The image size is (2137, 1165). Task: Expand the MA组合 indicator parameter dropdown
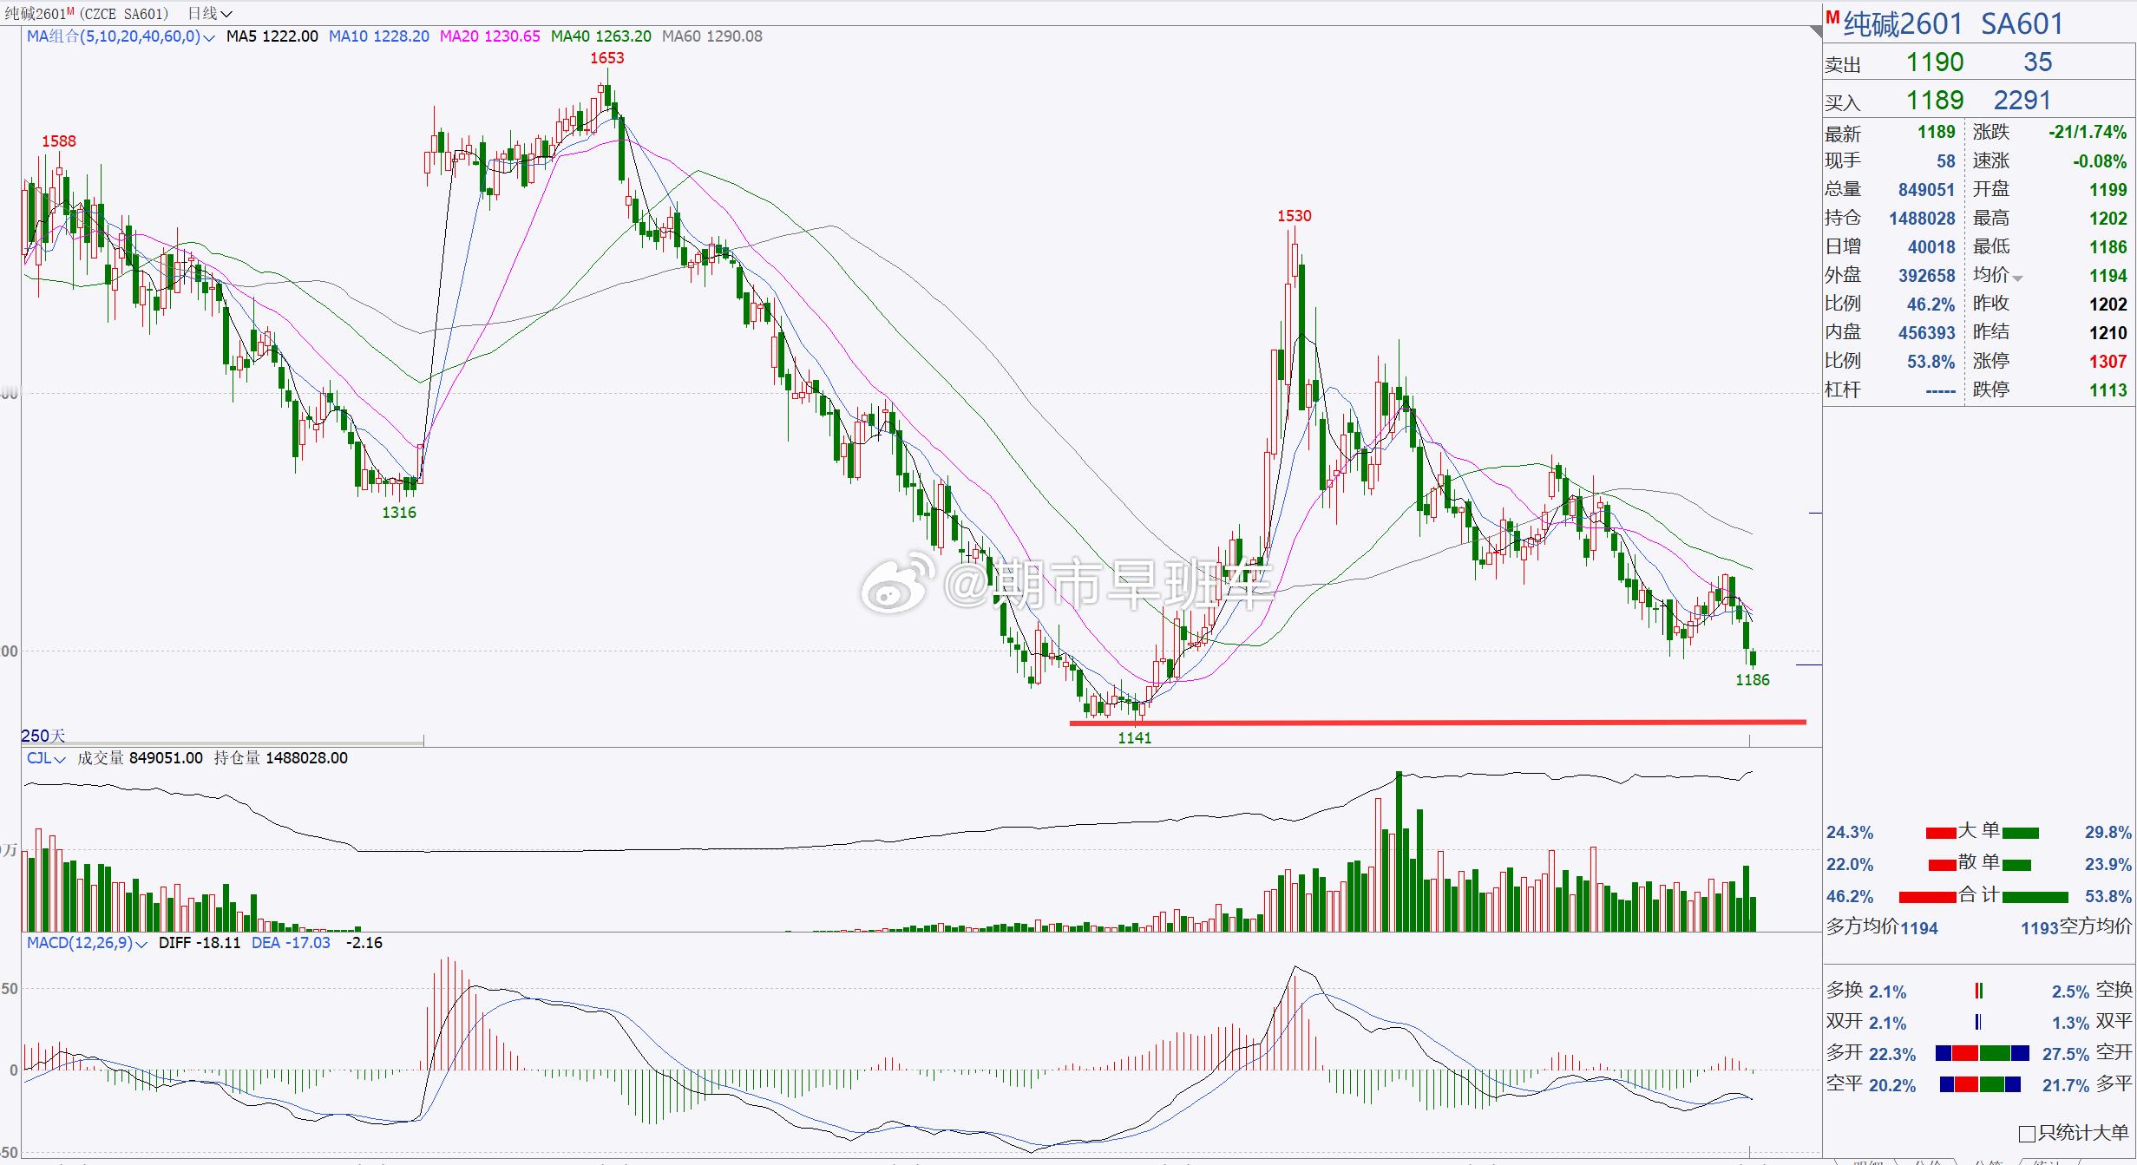click(x=208, y=37)
